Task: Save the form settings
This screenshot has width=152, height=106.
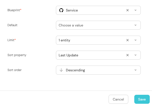Action: coord(142,99)
